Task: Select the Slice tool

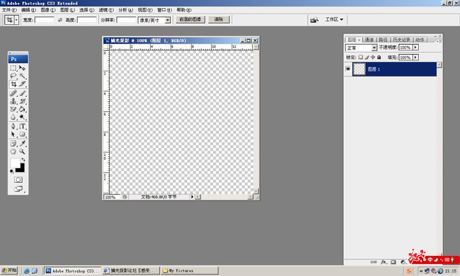Action: coord(22,84)
